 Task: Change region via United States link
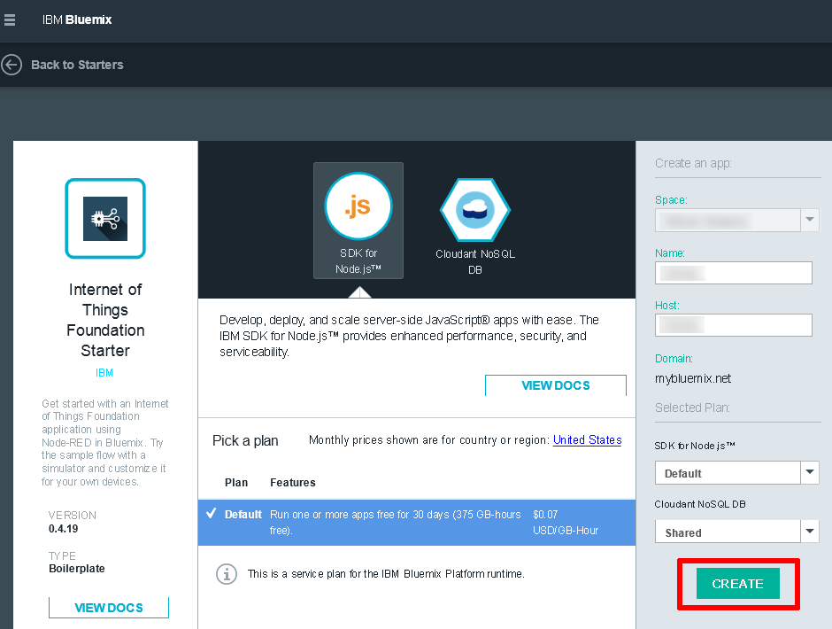[587, 440]
